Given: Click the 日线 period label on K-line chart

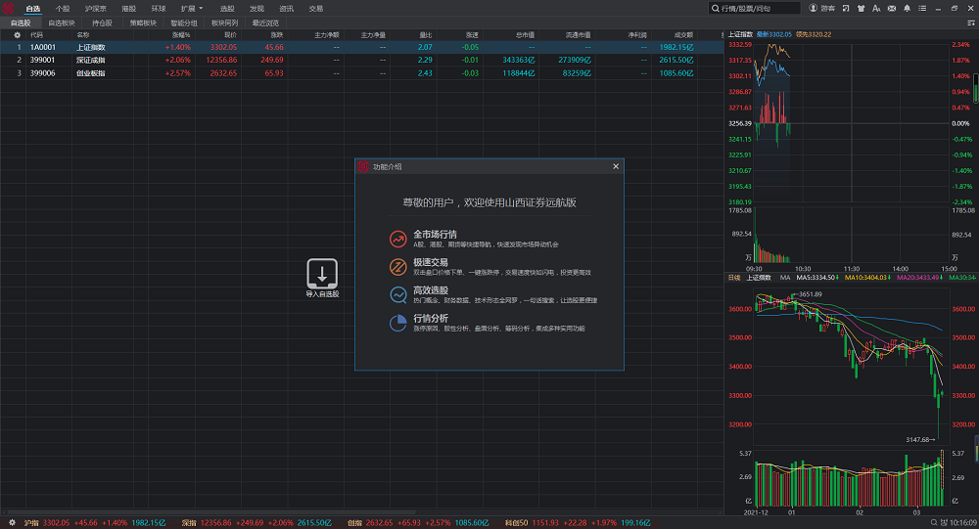Looking at the screenshot, I should [x=734, y=278].
